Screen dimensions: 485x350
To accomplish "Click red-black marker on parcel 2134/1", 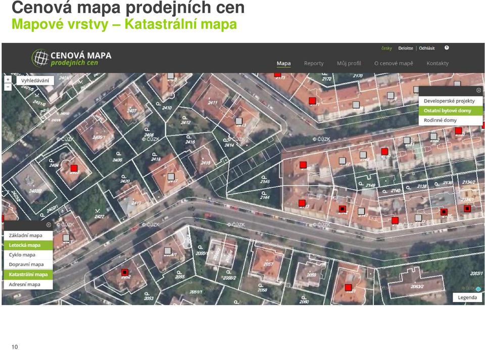I will coord(467,209).
